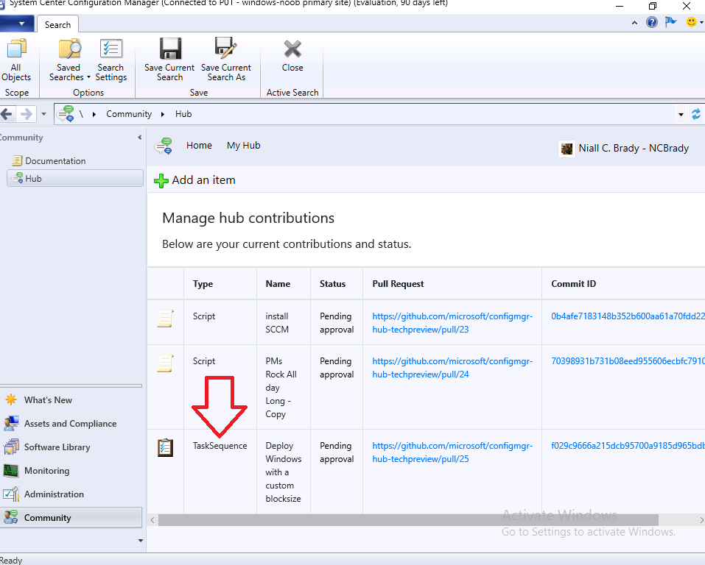Click 'Deploy Windows with a custom blocksize' cell
This screenshot has width=705, height=565.
point(284,472)
